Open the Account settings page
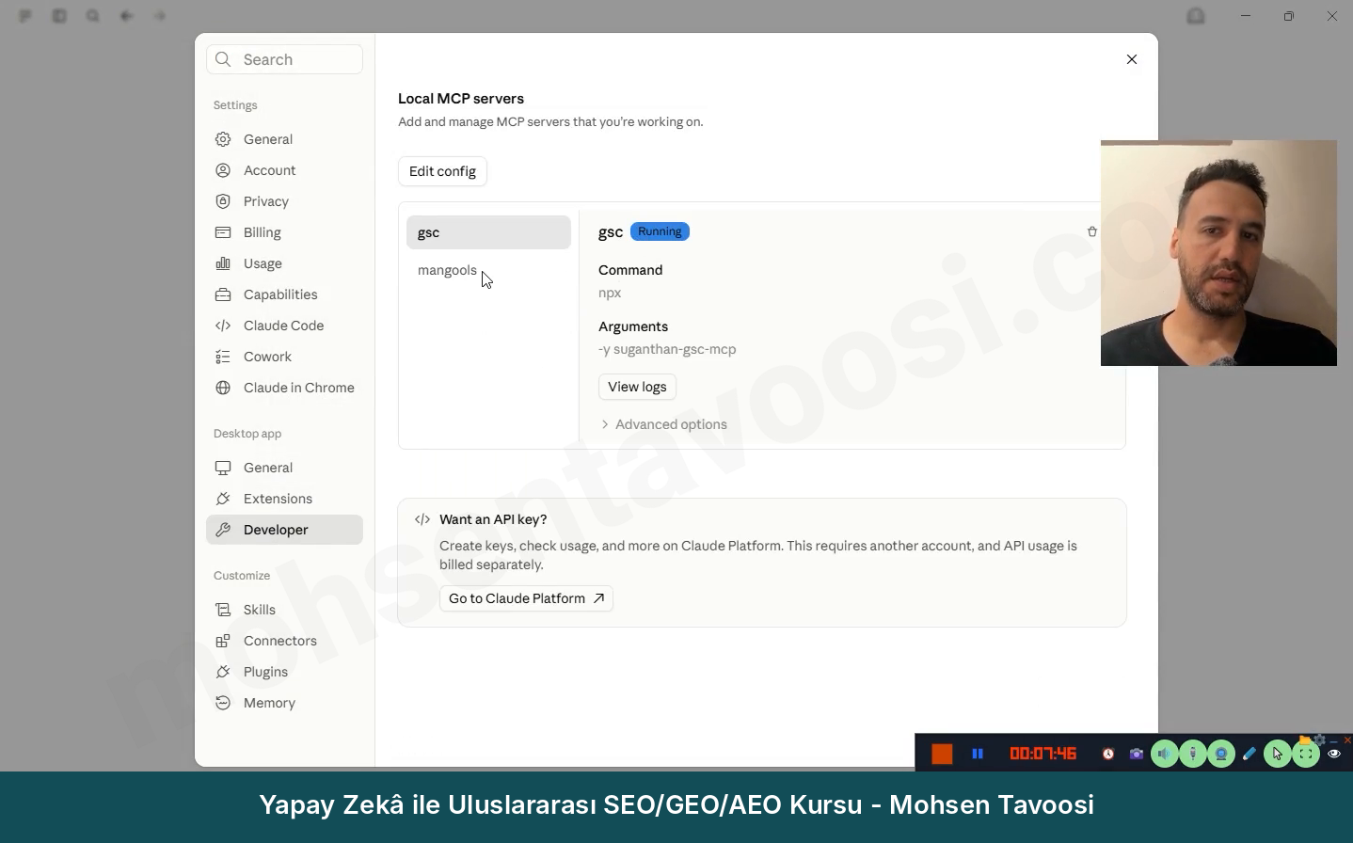This screenshot has height=843, width=1353. (x=284, y=170)
